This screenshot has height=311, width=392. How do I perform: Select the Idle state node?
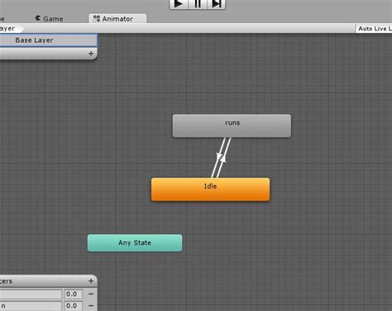click(x=210, y=189)
